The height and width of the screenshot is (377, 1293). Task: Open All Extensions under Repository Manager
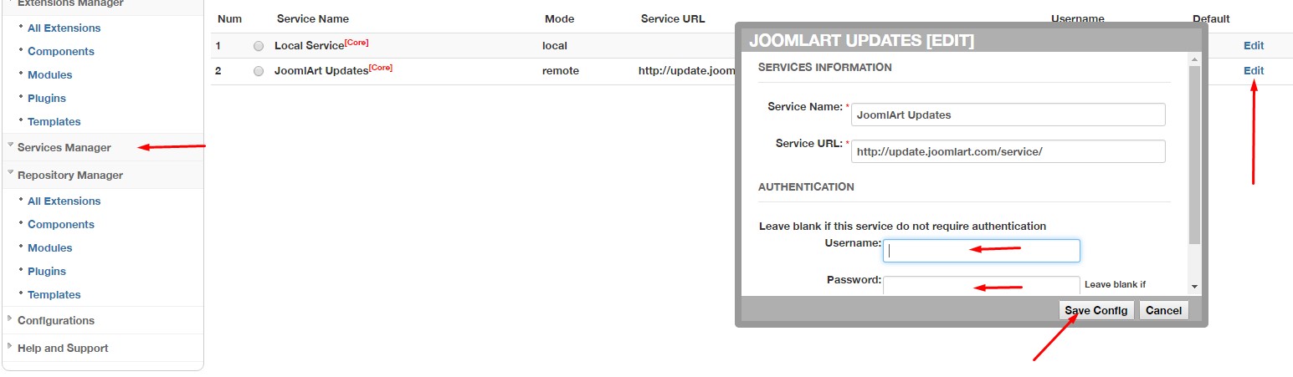click(64, 201)
